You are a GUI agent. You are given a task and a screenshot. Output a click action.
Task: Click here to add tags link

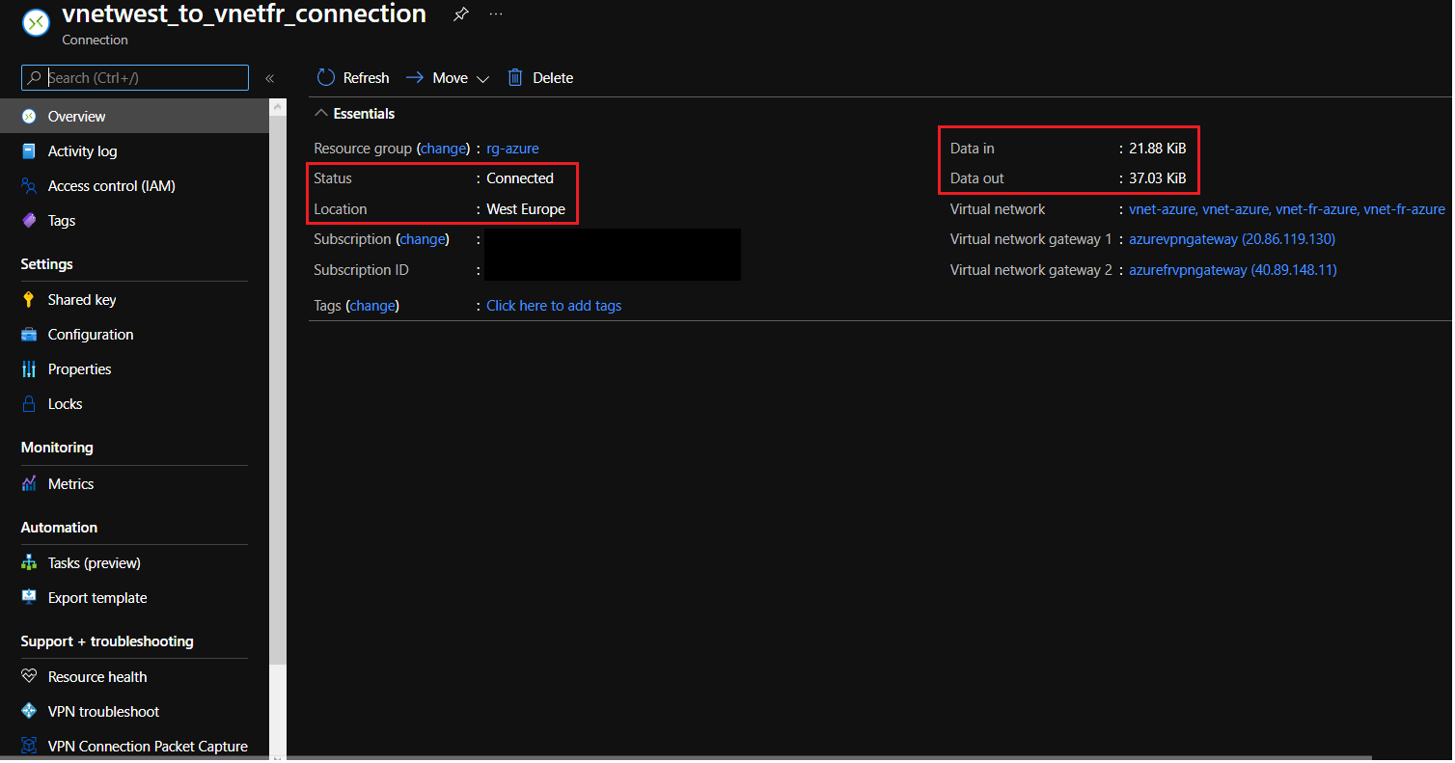(x=554, y=306)
